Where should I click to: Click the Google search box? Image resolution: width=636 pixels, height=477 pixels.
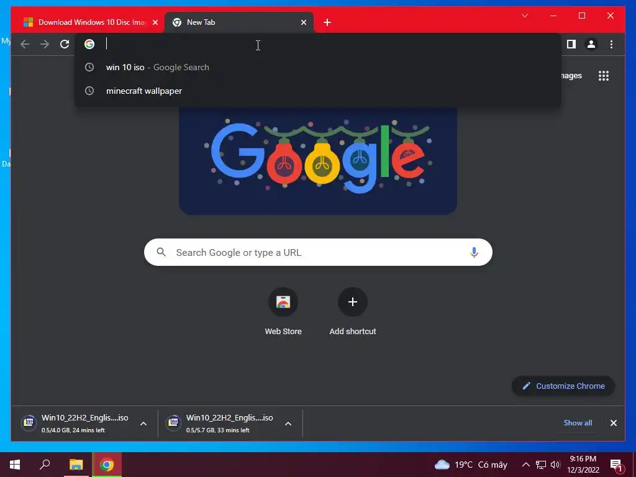(x=318, y=252)
